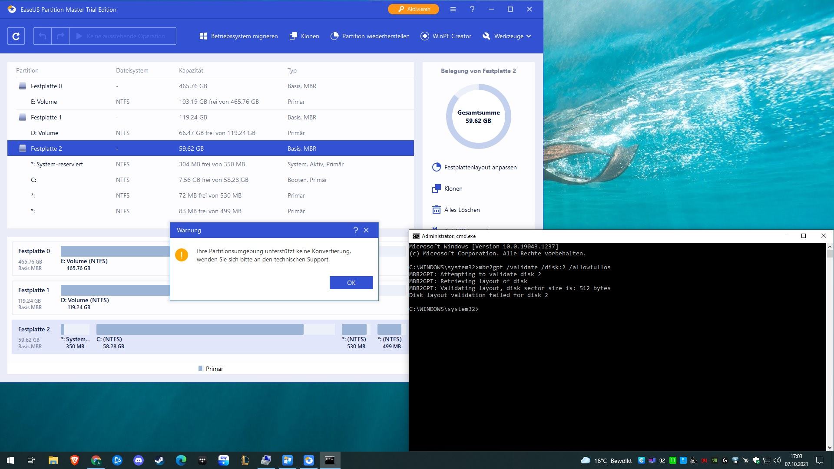This screenshot has width=834, height=469.
Task: Launch WinPE Creator
Action: [x=446, y=36]
